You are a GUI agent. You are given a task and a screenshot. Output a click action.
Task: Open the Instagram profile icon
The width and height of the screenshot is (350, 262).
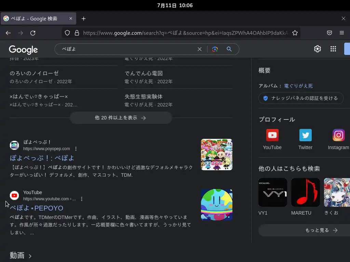[339, 135]
